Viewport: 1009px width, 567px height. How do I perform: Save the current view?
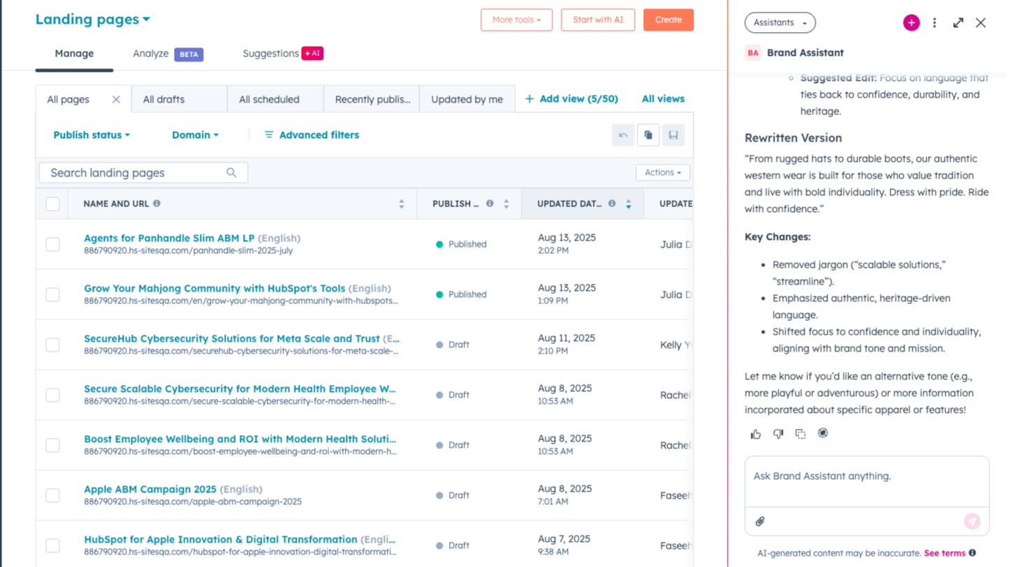coord(673,135)
